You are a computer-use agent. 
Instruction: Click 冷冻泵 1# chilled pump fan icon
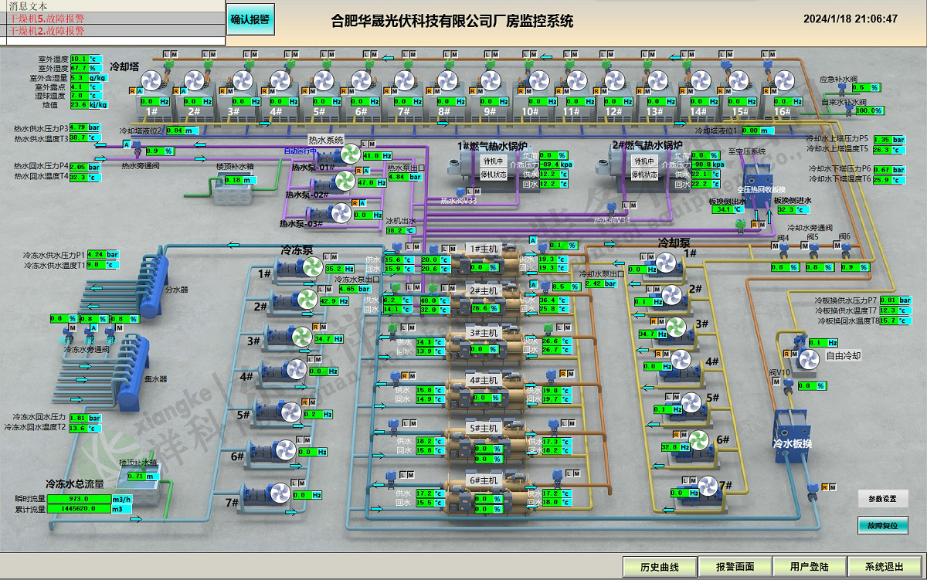tap(311, 266)
